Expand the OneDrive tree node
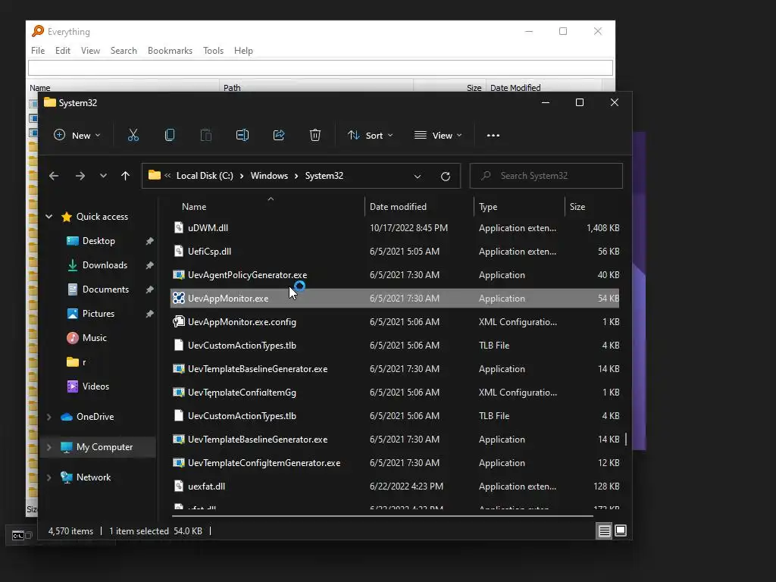Screen dimensions: 776x582 coord(49,417)
